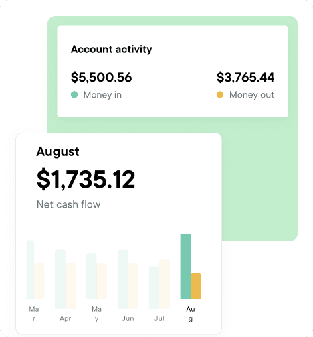Viewport: 313px width, 337px height.
Task: Click the yellow Money out legend dot
Action: point(220,94)
